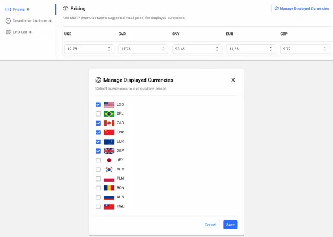
Task: Click the CNY column header in table
Action: coord(176,34)
